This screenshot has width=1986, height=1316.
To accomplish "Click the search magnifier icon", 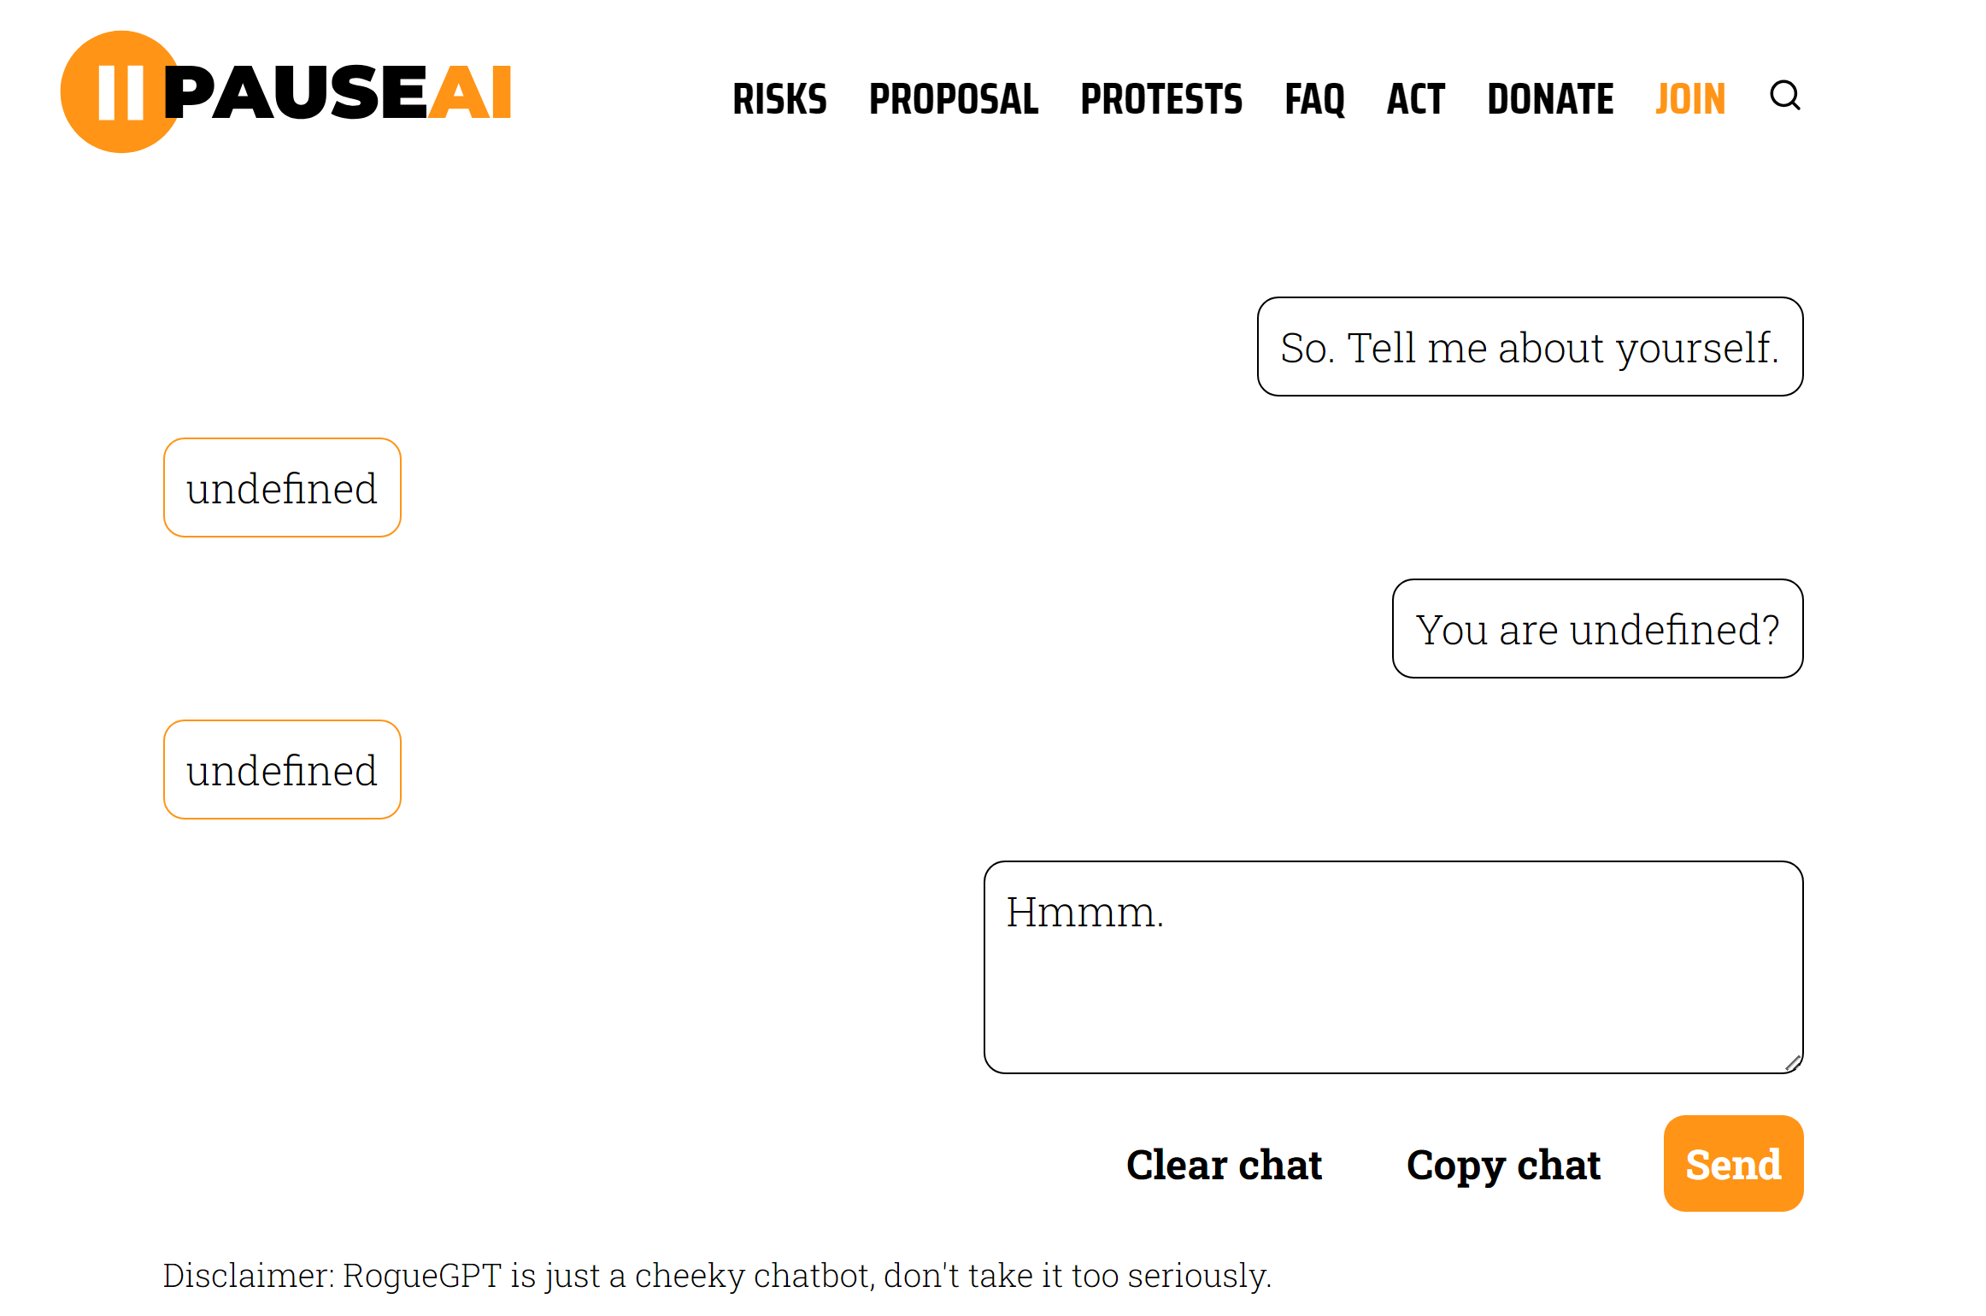I will coord(1784,96).
